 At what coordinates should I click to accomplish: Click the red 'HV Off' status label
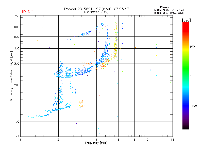click(x=27, y=11)
